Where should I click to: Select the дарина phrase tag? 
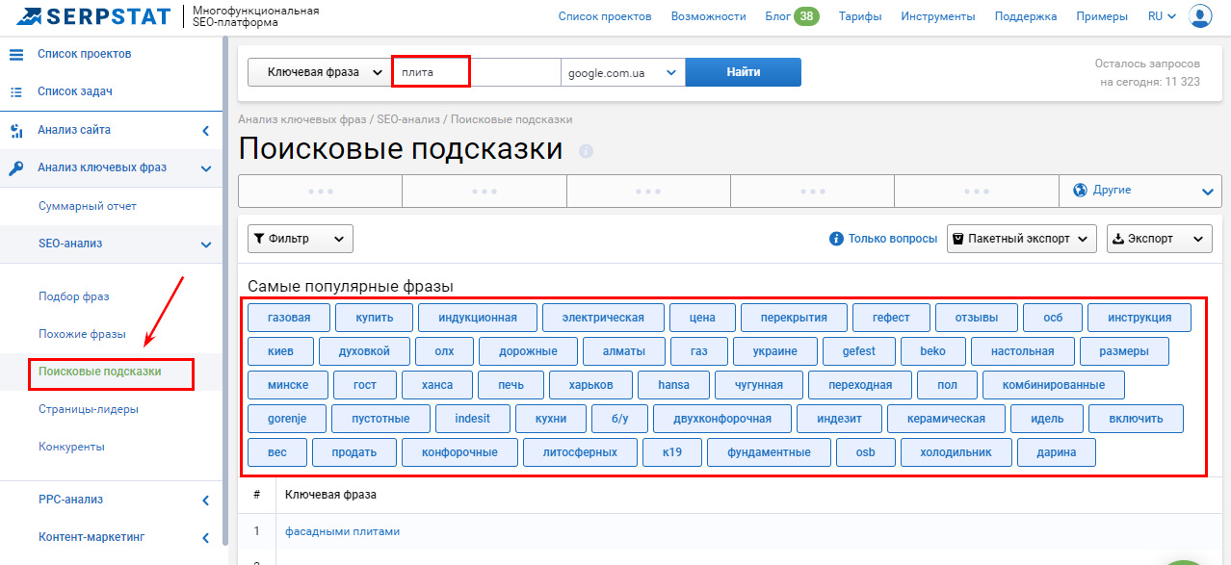pos(1057,453)
